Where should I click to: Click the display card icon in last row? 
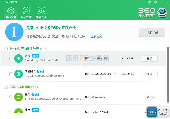pos(18,110)
